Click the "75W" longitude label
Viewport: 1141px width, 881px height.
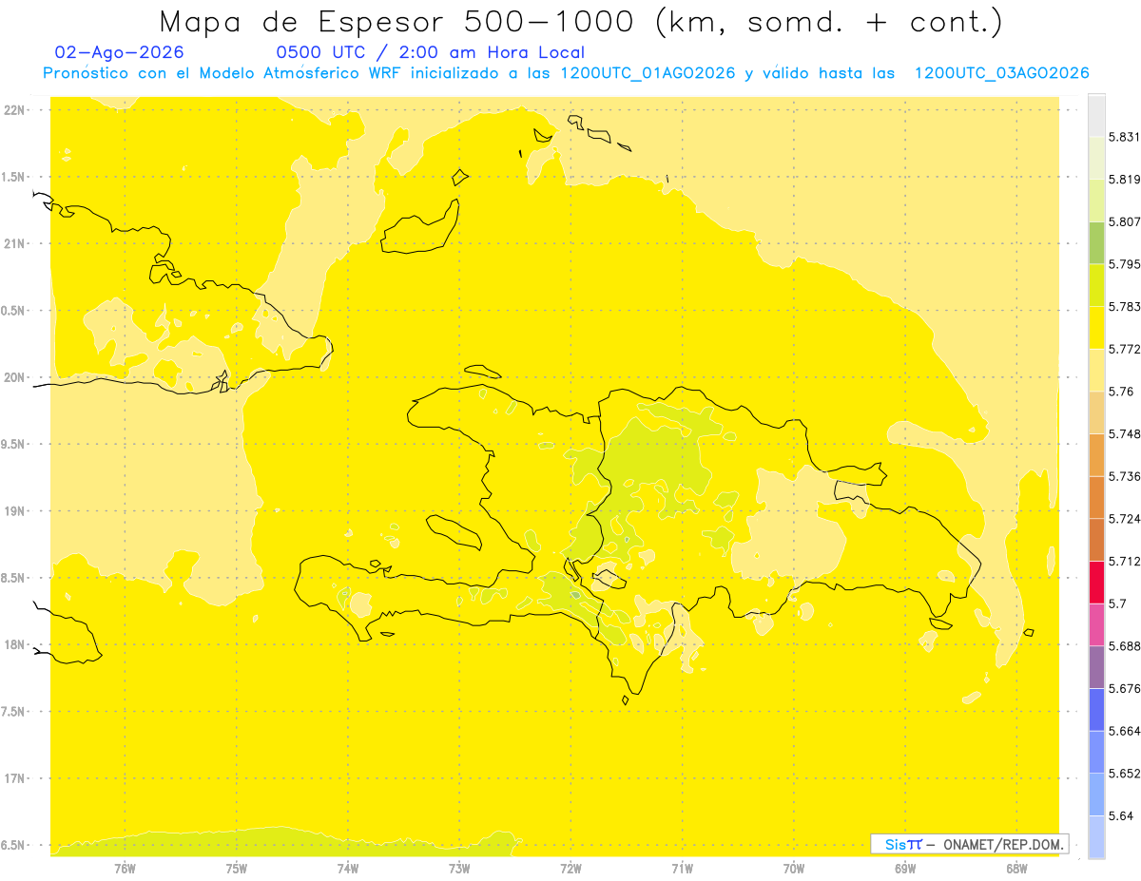(x=237, y=868)
